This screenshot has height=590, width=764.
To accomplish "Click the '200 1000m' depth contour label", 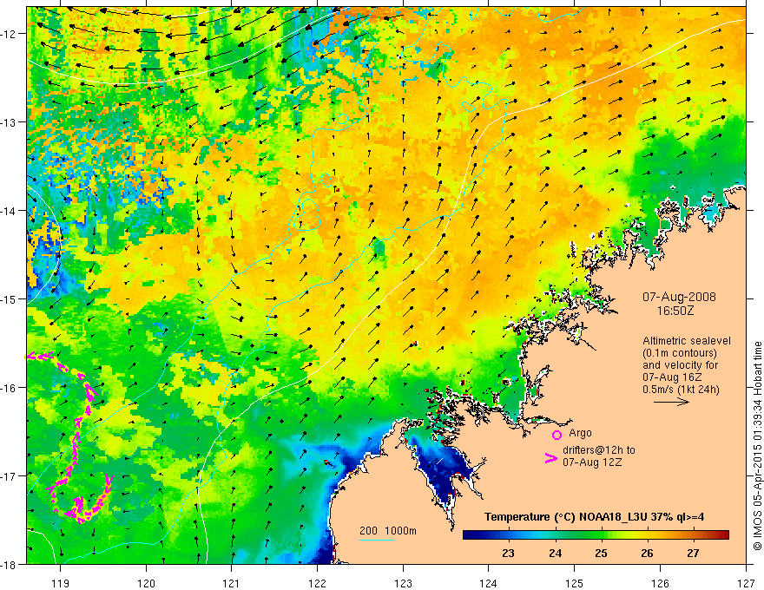I will 388,531.
